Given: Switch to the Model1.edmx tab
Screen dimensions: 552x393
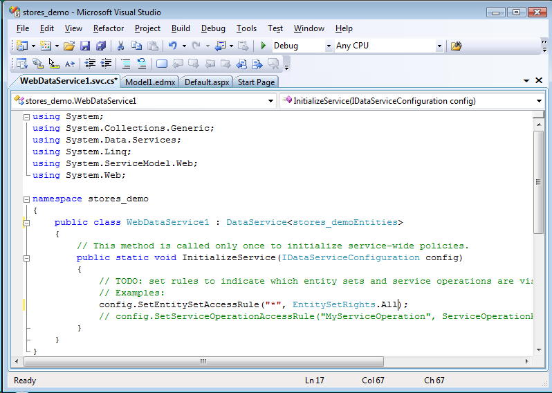Looking at the screenshot, I should point(149,82).
